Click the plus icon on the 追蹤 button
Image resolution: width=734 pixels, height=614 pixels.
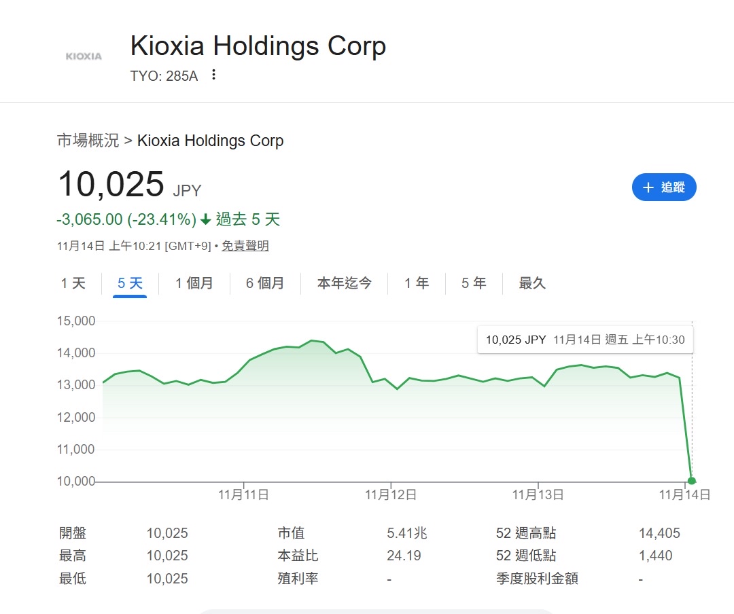point(648,187)
